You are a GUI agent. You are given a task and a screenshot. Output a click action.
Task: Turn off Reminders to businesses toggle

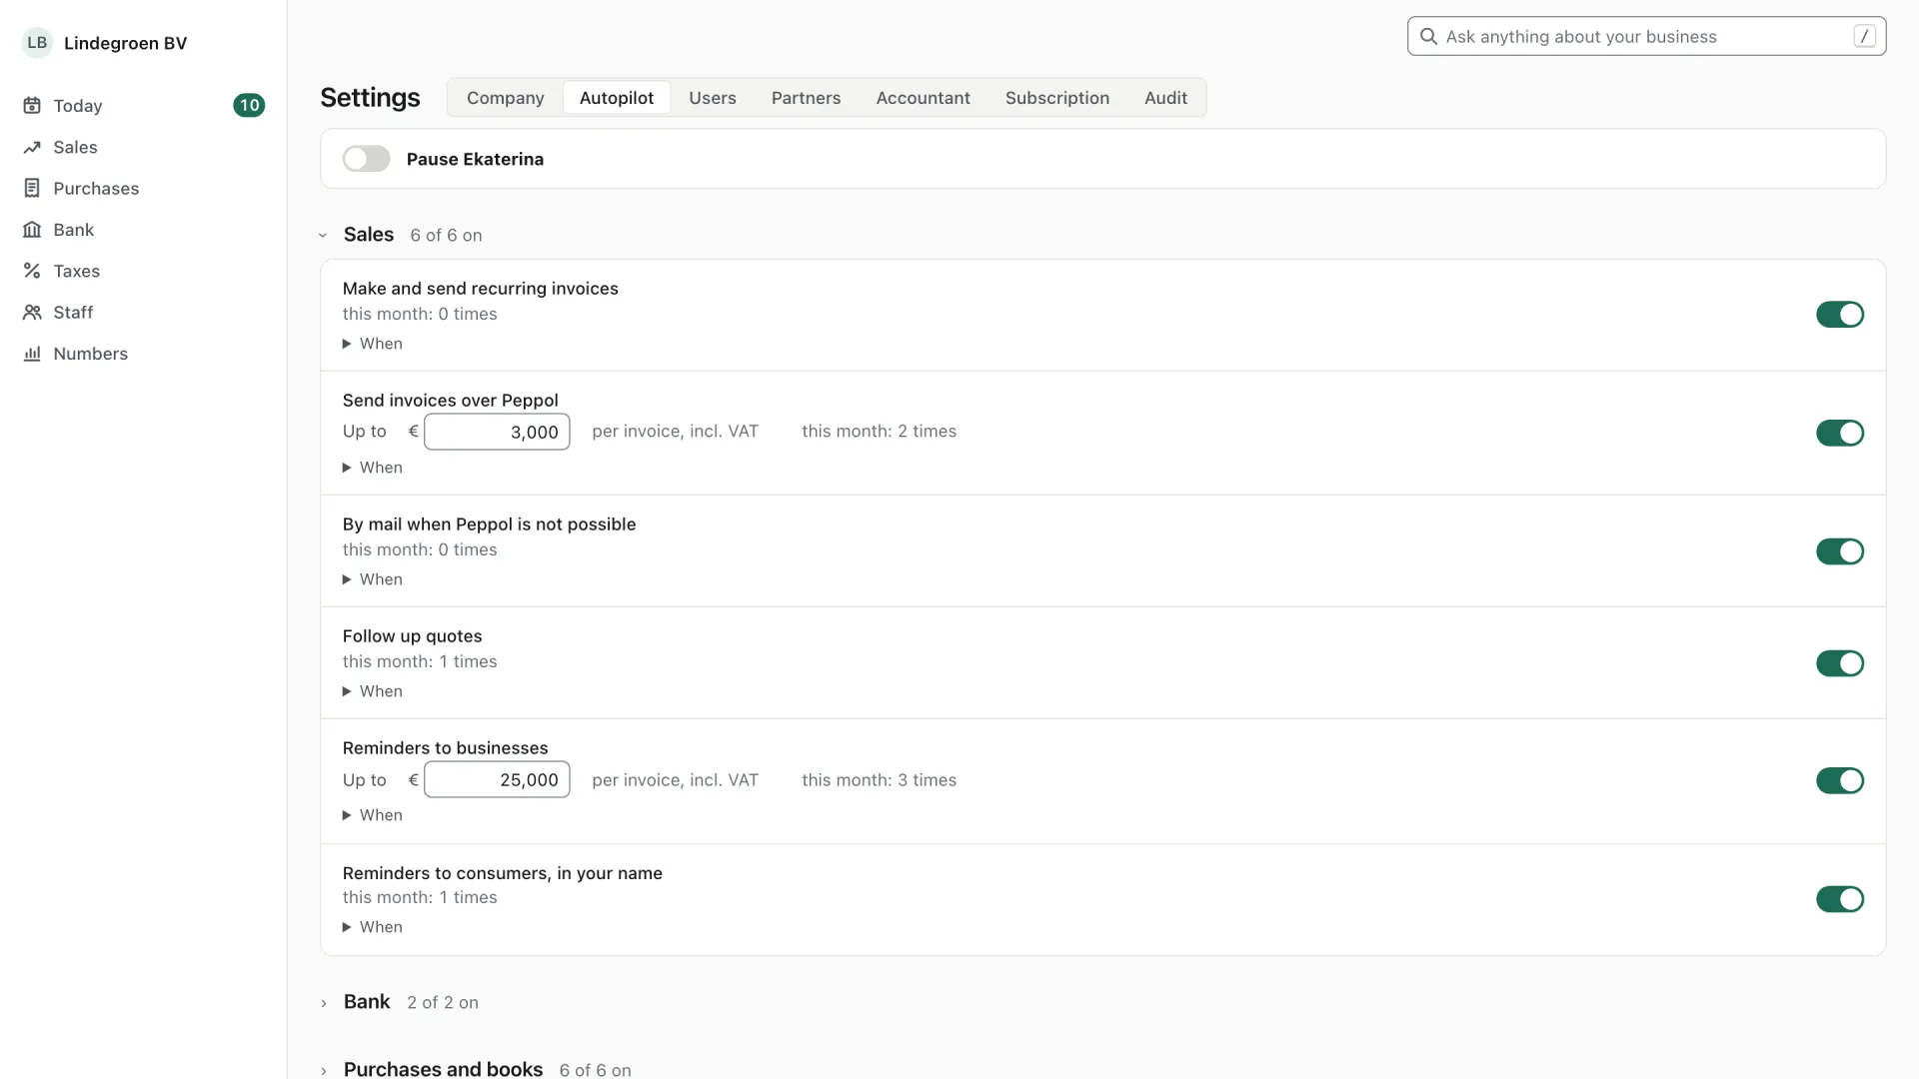click(1840, 780)
